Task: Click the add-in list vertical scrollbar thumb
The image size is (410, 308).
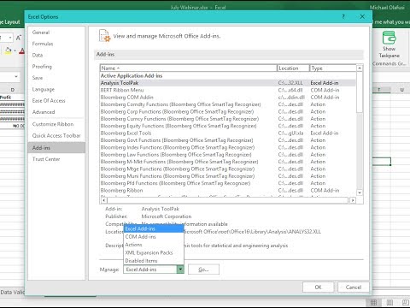Action: (360, 92)
